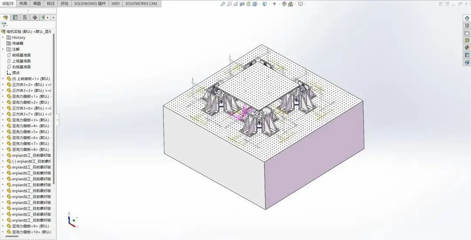The width and height of the screenshot is (471, 240).
Task: Open SOLIDWORKS Resources home in task pane
Action: [x=467, y=18]
